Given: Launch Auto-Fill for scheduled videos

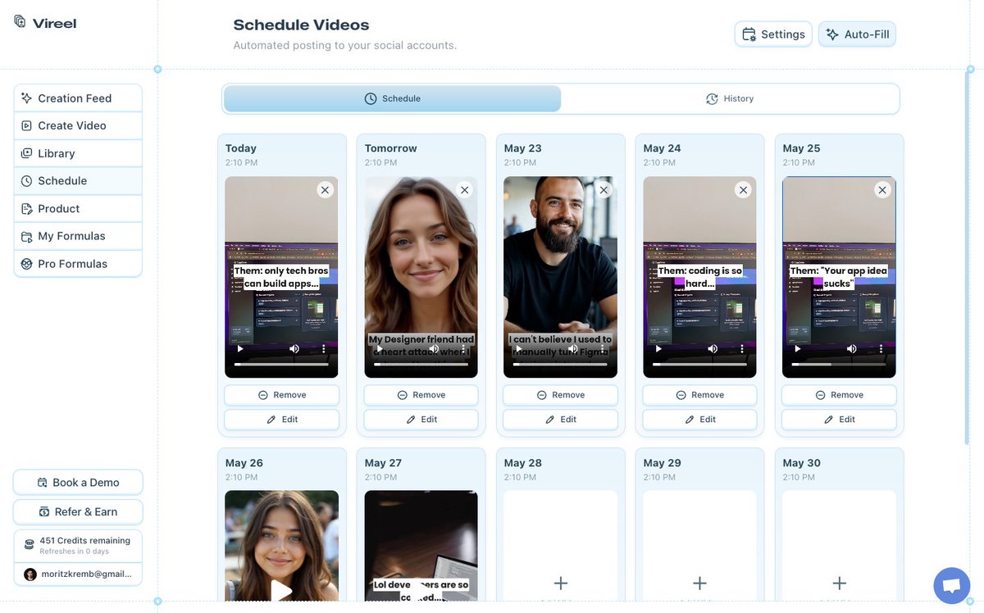Looking at the screenshot, I should pyautogui.click(x=856, y=34).
